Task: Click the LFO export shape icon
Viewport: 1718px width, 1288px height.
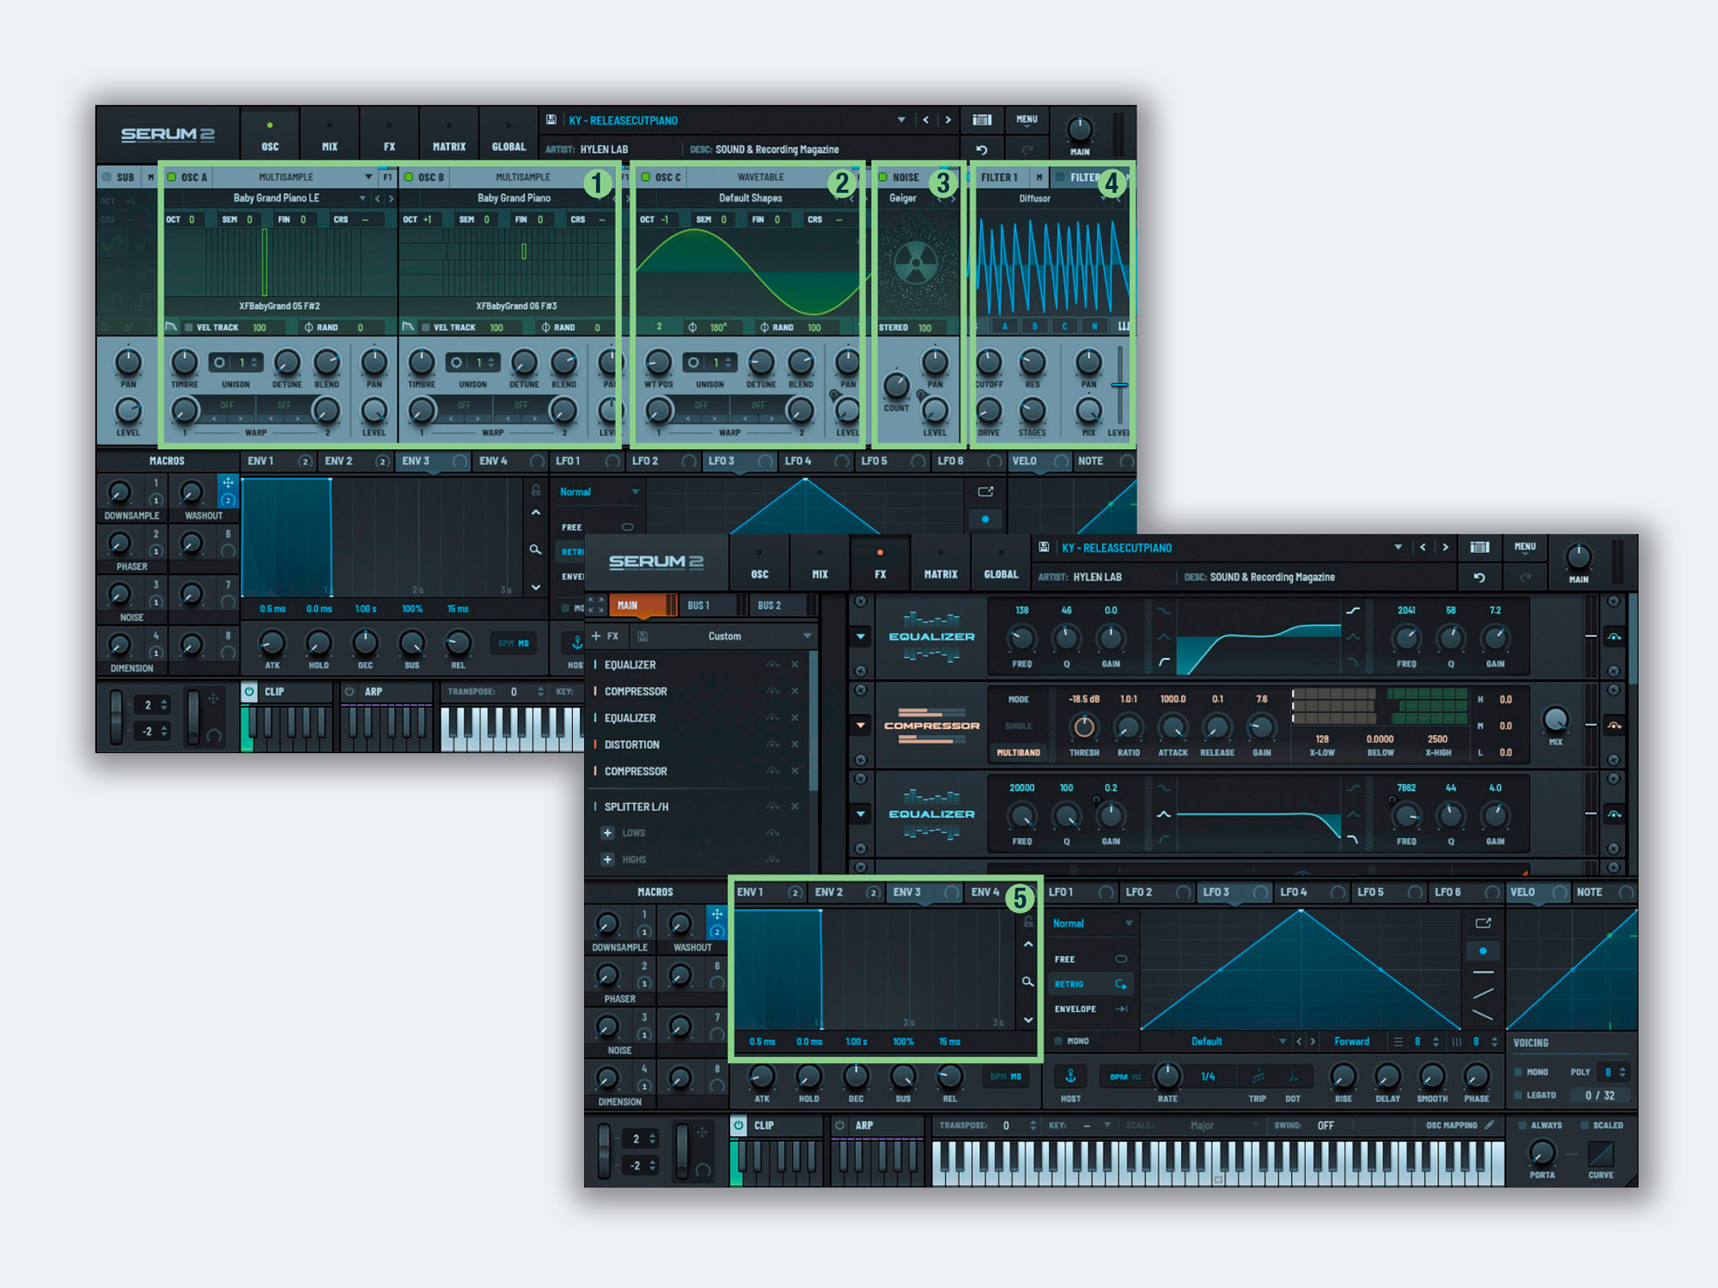Action: [x=1483, y=923]
